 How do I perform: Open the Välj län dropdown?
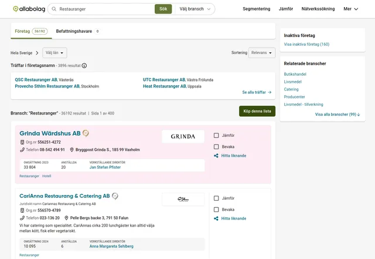(54, 53)
